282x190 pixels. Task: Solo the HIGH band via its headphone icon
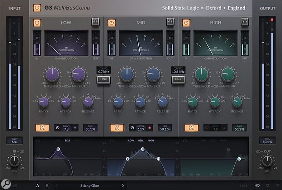point(245,22)
